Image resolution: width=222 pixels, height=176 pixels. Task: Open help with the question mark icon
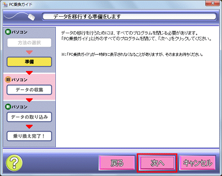(14, 163)
